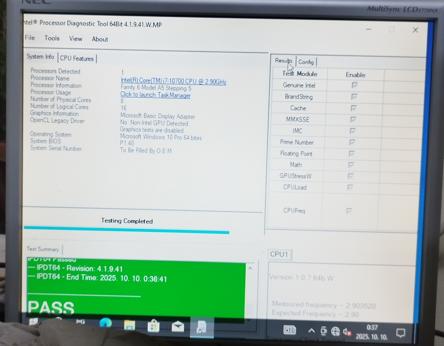The width and height of the screenshot is (444, 346).
Task: Select the Results tab
Action: [284, 61]
